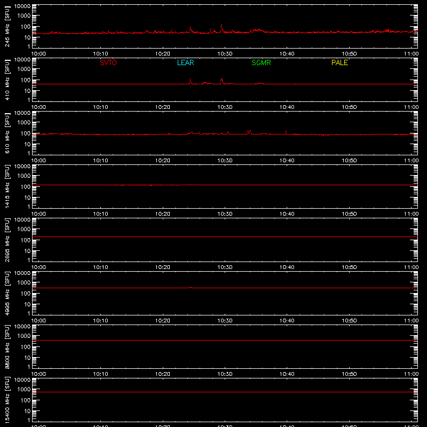Click the 8800 MHz [SFU] axis title

click(x=7, y=346)
